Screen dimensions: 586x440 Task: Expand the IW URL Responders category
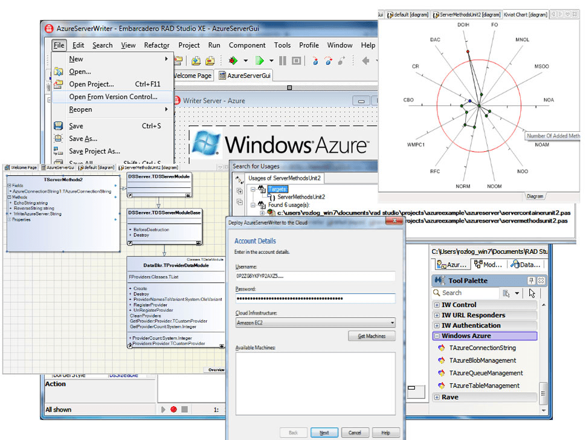pyautogui.click(x=437, y=315)
